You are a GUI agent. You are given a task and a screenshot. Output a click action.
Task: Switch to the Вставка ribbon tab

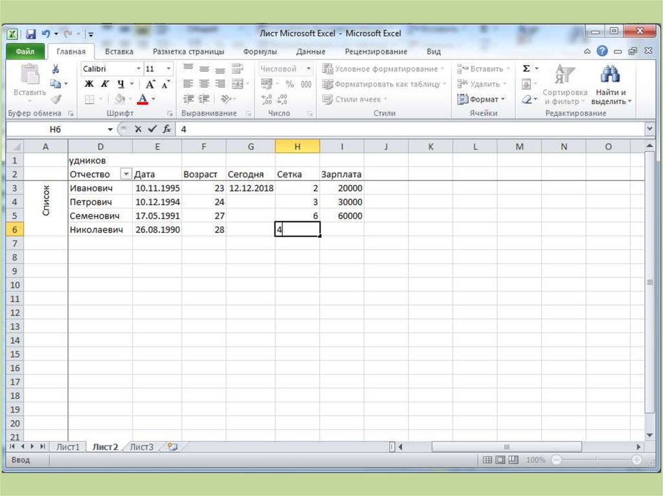119,52
